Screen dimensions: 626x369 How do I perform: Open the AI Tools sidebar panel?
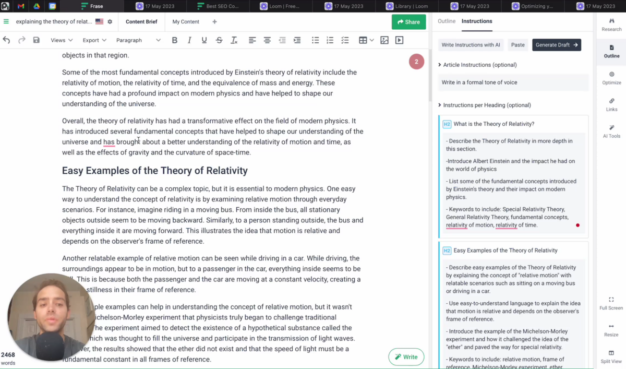(611, 132)
